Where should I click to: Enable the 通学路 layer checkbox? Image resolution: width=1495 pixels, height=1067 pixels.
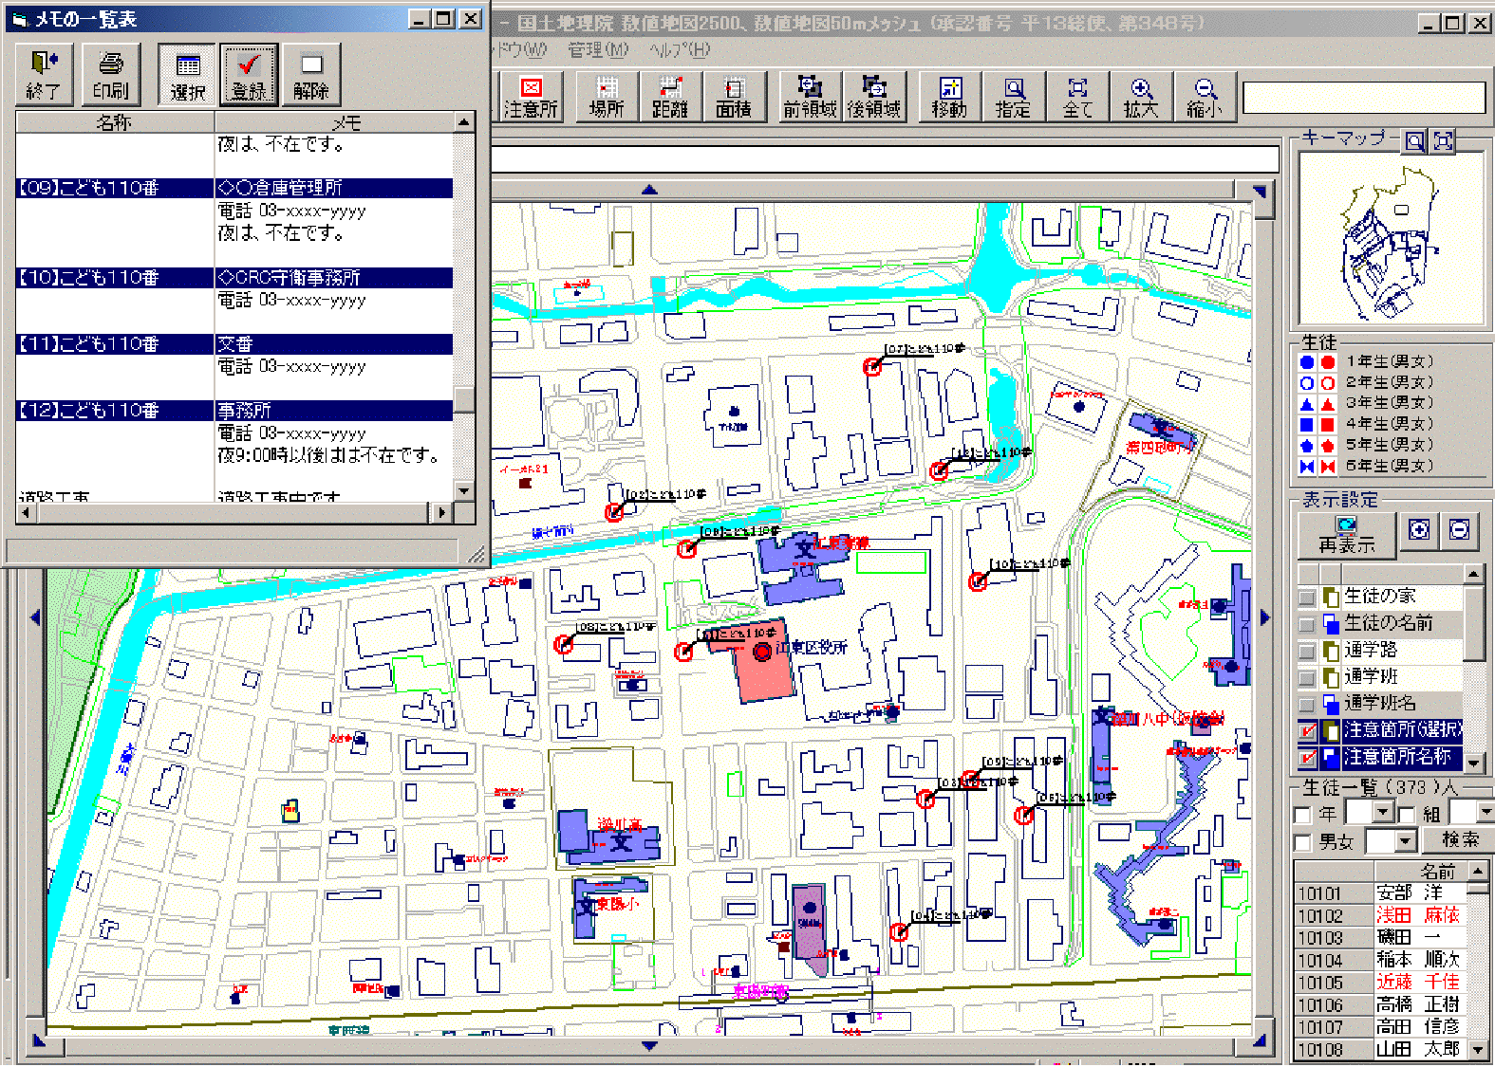point(1307,650)
